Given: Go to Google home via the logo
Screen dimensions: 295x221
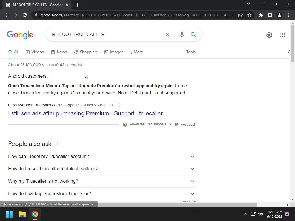Looking at the screenshot, I should click(20, 35).
